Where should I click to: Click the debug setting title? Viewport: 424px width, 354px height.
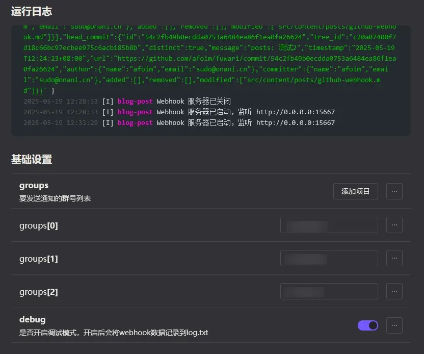coord(32,320)
